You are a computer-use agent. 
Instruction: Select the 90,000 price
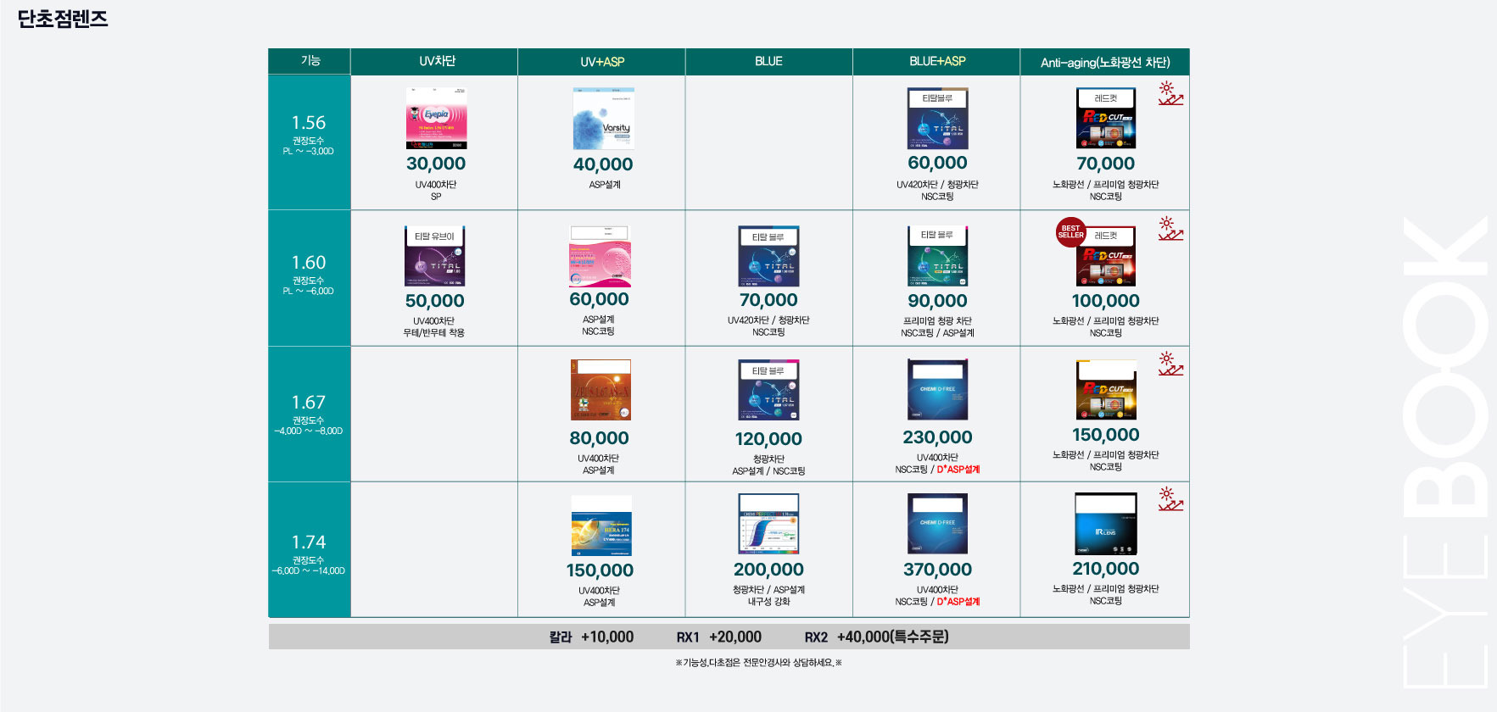point(937,301)
